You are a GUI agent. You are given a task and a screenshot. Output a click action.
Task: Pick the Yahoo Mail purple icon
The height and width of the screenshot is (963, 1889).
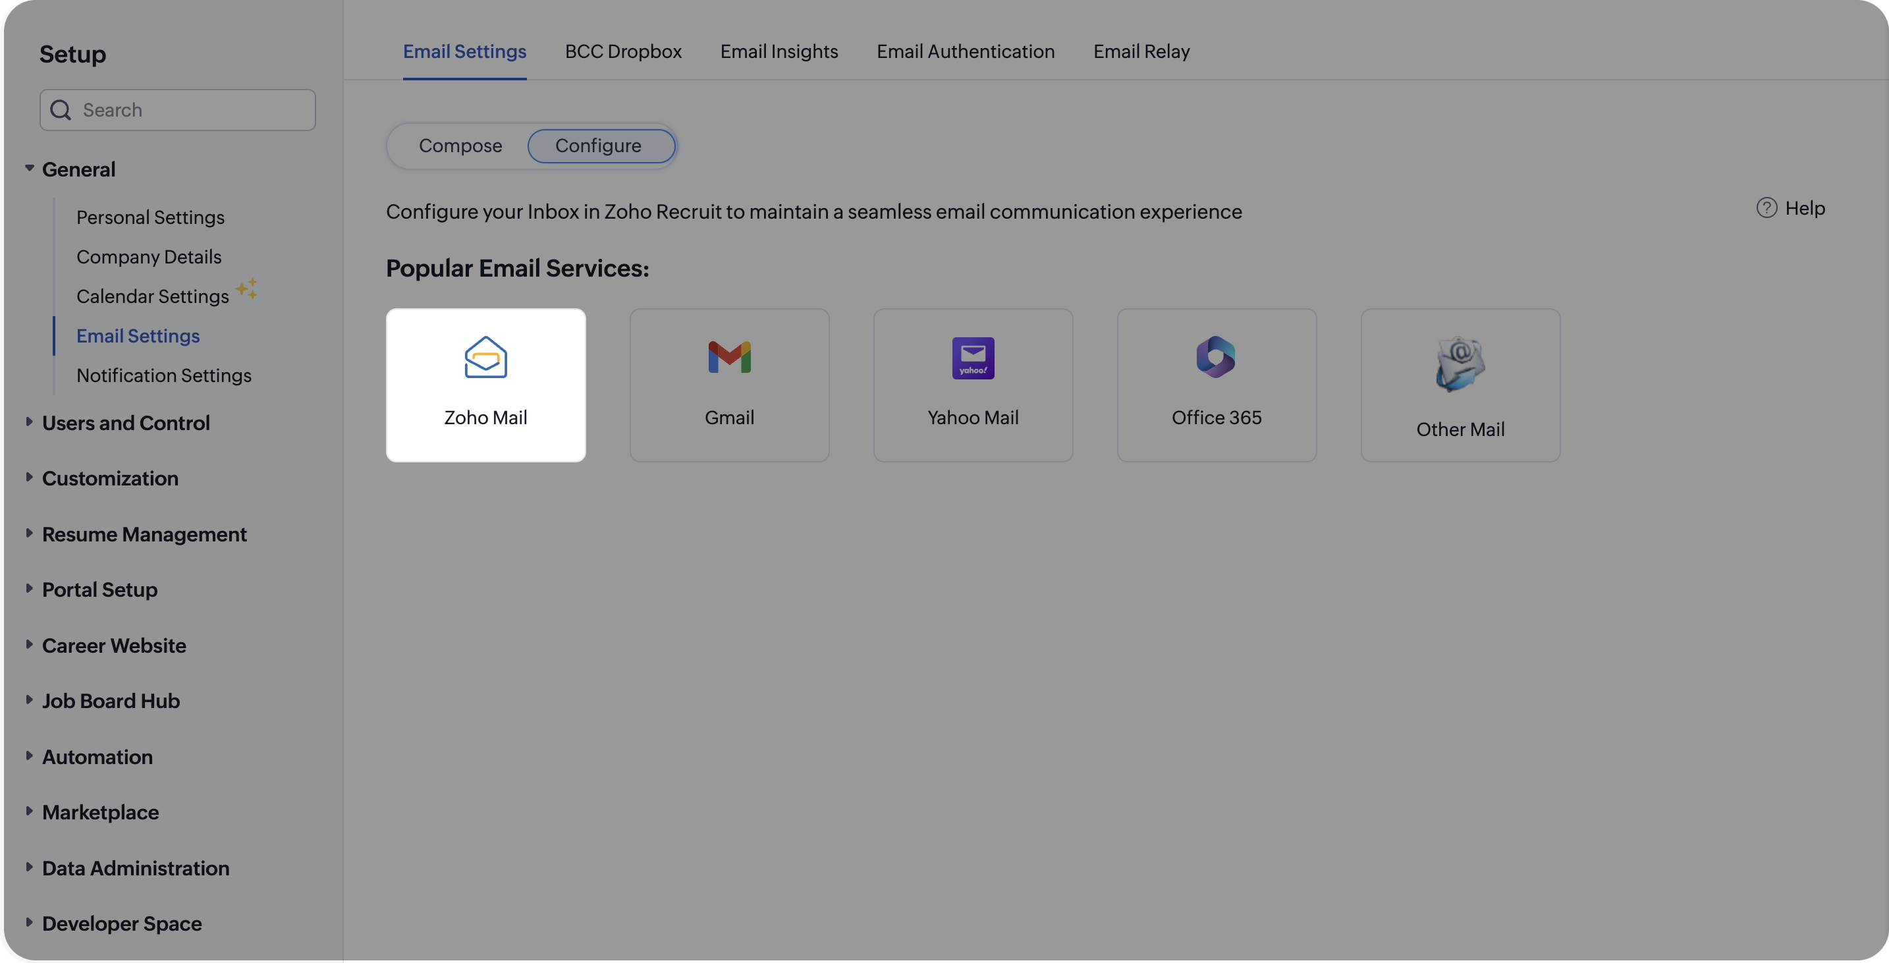(972, 358)
